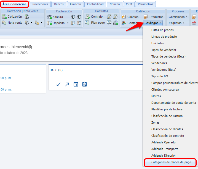Open the Depósito dropdown arrow
198x169 pixels.
68,23
